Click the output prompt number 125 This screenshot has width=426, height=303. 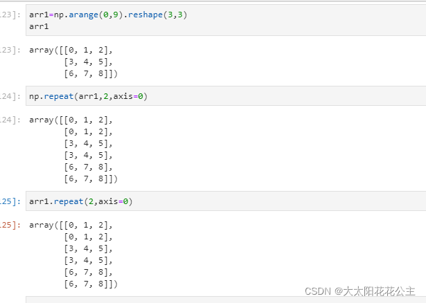point(10,225)
